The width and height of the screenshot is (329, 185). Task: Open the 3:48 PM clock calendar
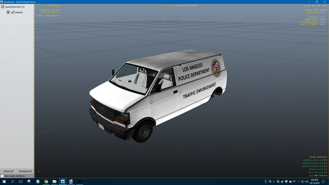314,181
